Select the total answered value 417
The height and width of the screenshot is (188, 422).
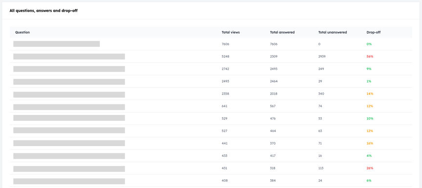coord(273,156)
